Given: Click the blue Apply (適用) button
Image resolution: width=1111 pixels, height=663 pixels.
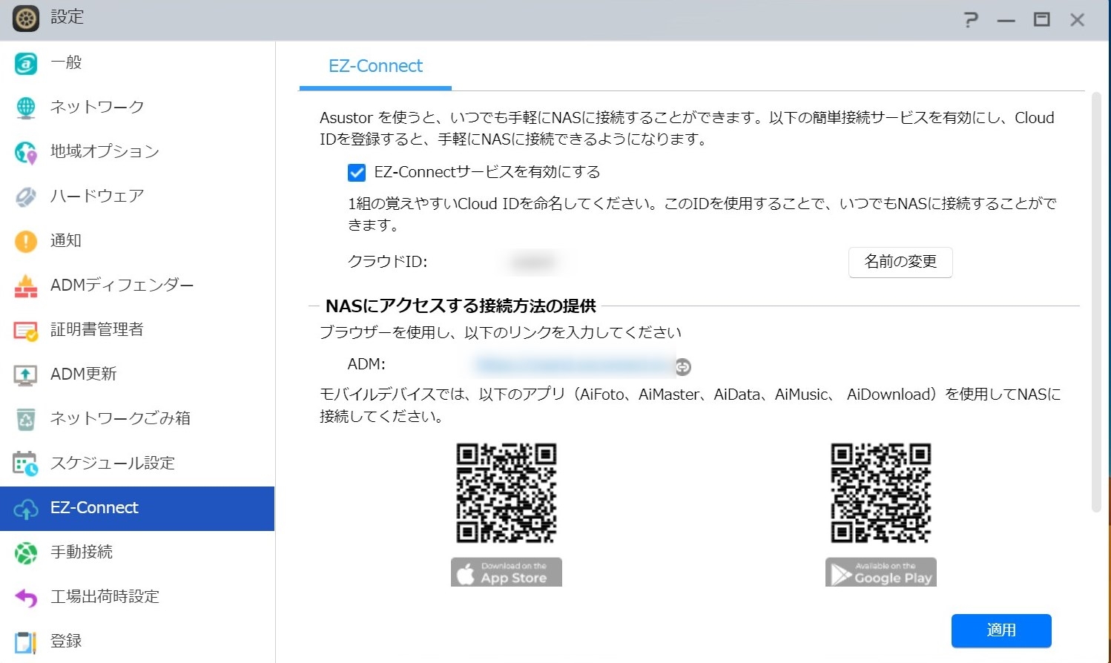Looking at the screenshot, I should [x=1000, y=630].
